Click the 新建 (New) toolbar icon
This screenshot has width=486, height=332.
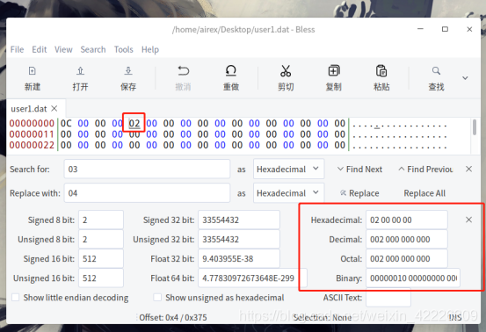(x=33, y=71)
